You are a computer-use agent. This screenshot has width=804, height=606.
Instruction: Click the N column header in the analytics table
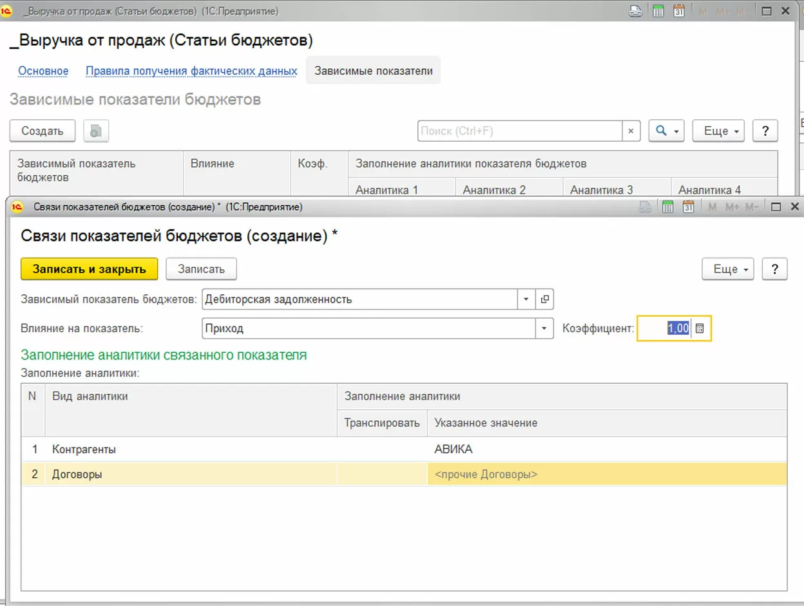[33, 410]
